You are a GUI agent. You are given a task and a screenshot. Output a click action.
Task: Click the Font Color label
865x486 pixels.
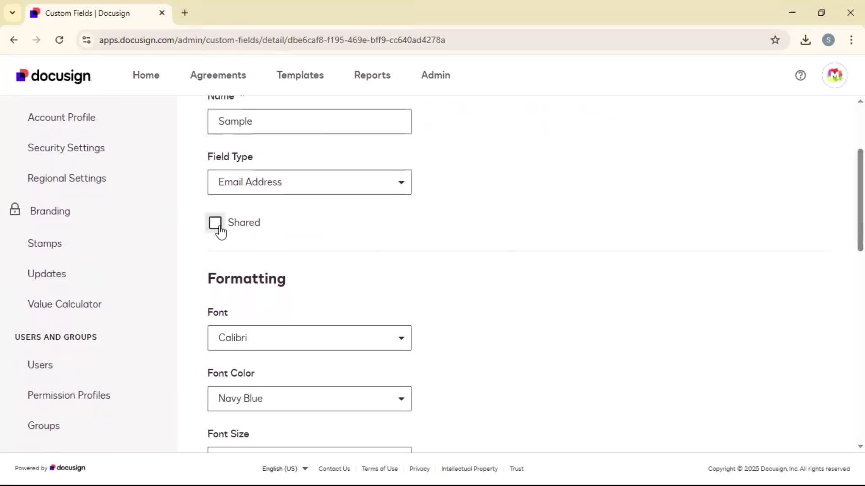231,373
